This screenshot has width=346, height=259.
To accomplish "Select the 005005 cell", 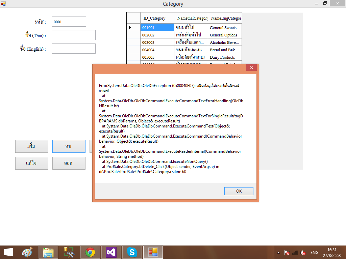I will [157, 57].
